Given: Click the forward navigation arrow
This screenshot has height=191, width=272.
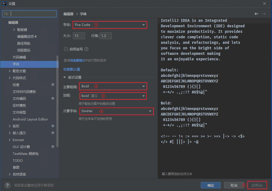Looking at the screenshot, I should 264,14.
